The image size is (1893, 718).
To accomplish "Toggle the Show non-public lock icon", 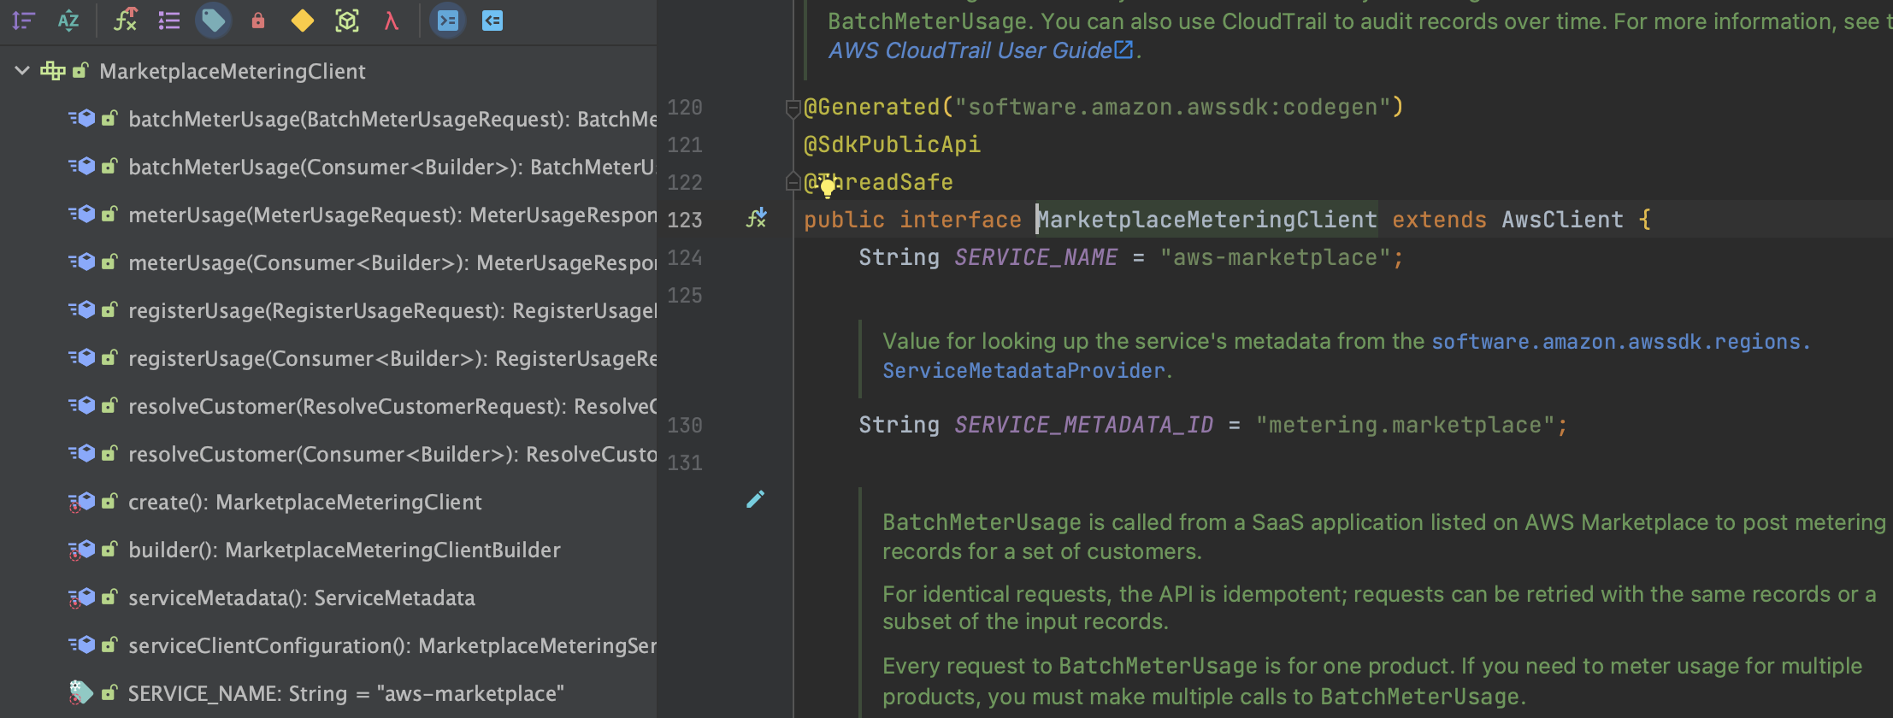I will point(258,21).
